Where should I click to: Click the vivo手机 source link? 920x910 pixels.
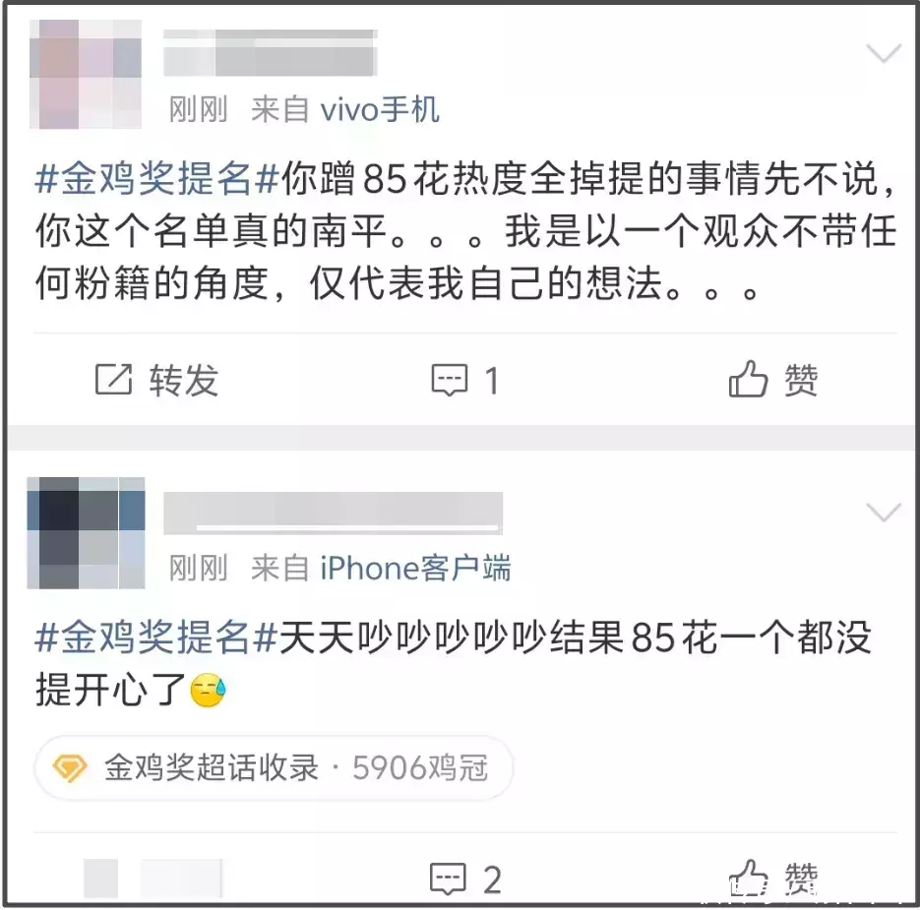380,109
